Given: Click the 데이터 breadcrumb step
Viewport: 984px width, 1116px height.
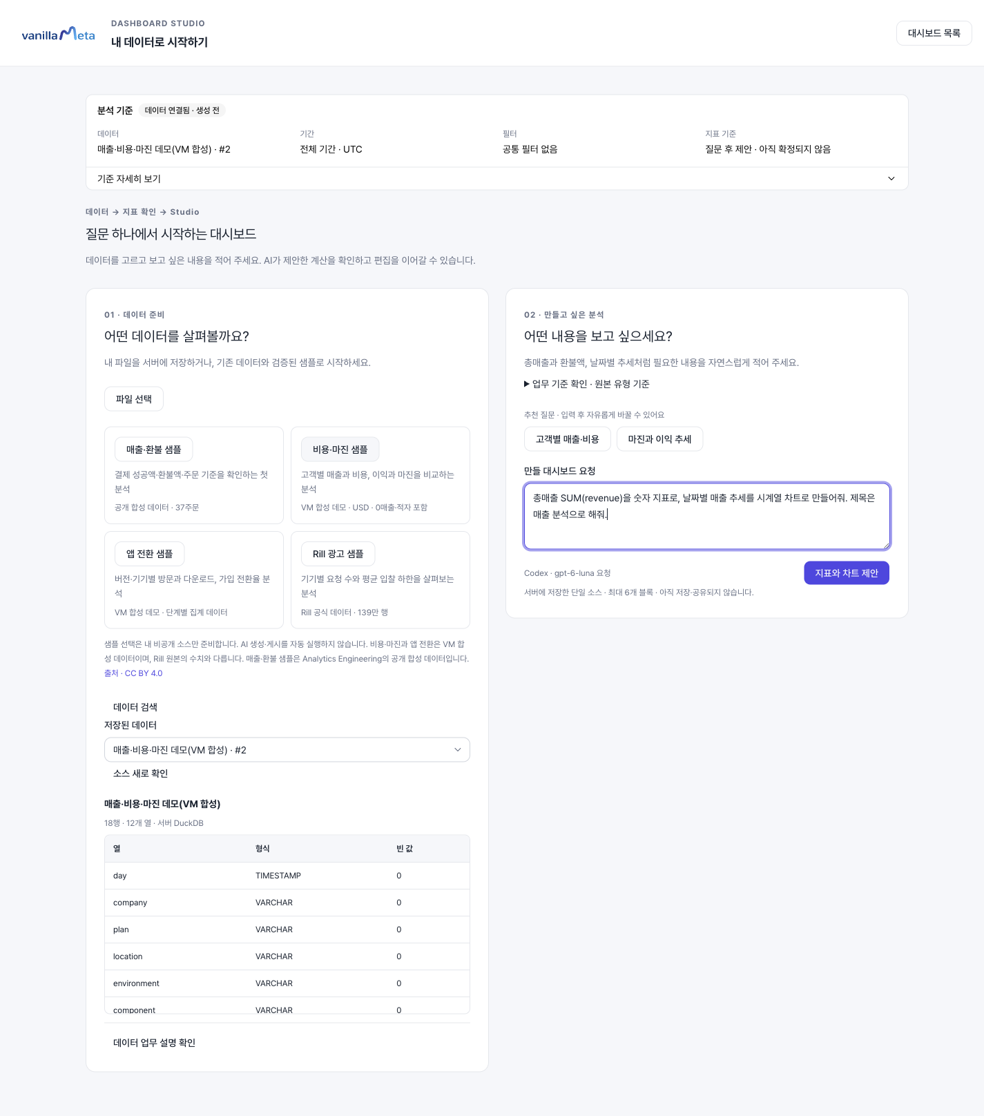Looking at the screenshot, I should (x=97, y=212).
